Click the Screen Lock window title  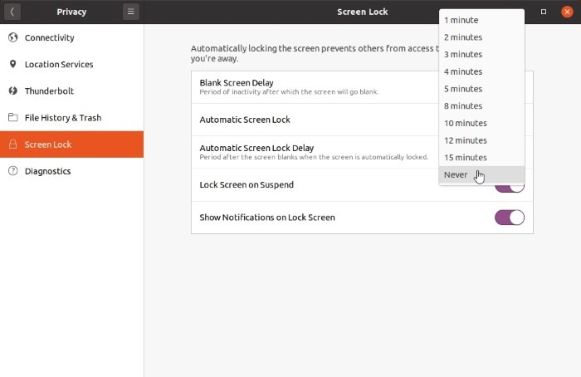[x=363, y=12]
